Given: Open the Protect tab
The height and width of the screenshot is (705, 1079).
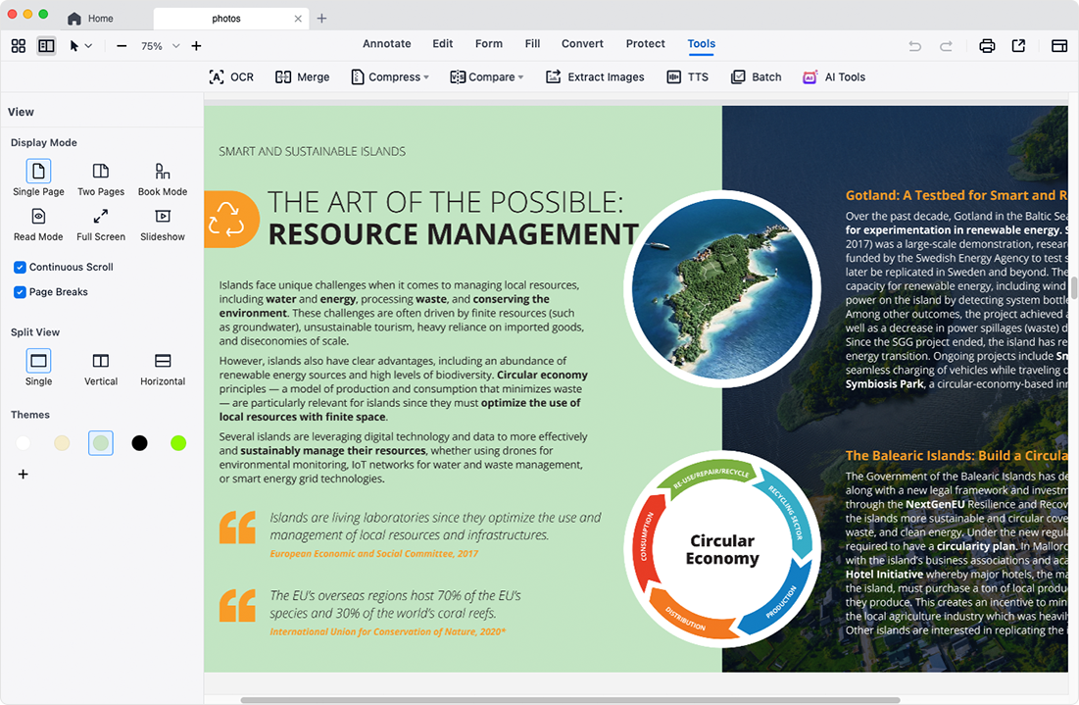Looking at the screenshot, I should coord(645,44).
